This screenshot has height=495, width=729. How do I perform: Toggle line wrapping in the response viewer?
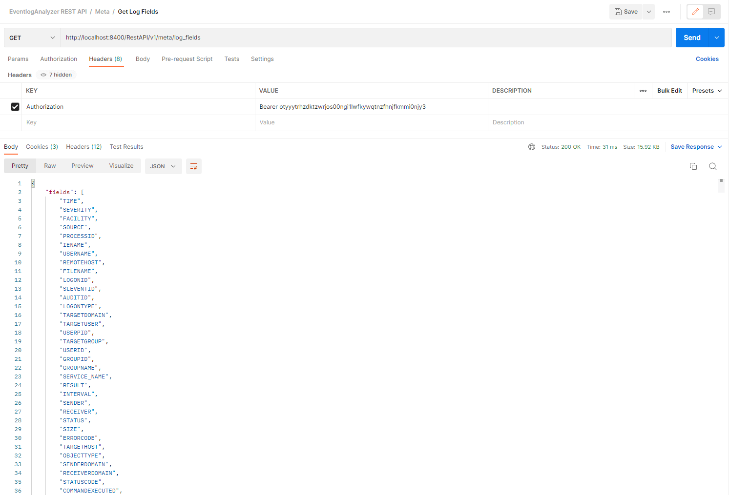coord(193,166)
